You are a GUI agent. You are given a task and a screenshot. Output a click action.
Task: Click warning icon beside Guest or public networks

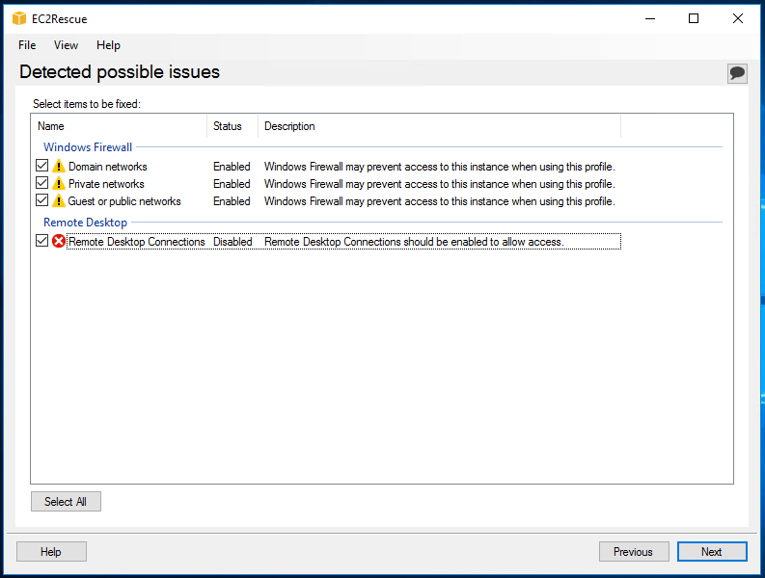(x=59, y=200)
